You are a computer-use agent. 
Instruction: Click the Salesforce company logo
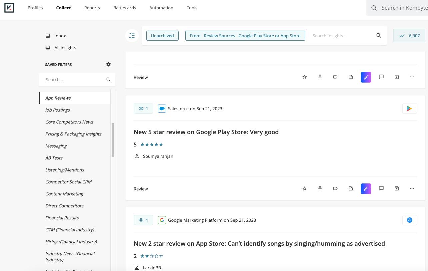coord(162,109)
